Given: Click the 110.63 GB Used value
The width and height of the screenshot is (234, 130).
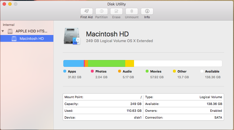Looking at the screenshot, I should 134,111.
